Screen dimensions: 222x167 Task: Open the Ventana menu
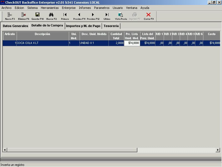tap(132, 8)
